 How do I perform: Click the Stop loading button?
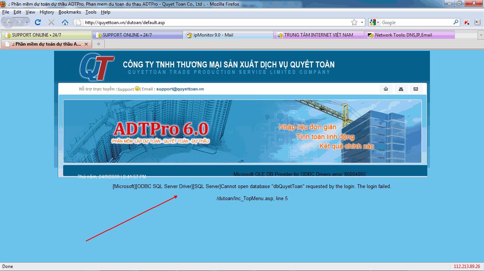(x=51, y=22)
